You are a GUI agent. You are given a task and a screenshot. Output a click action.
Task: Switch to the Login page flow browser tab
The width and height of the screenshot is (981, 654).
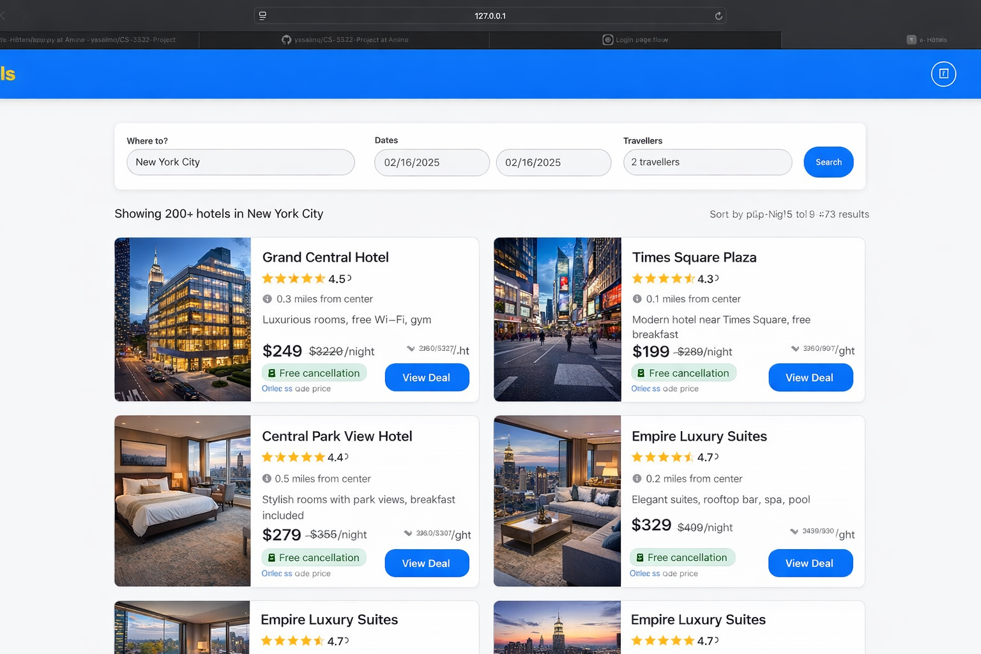pyautogui.click(x=635, y=40)
